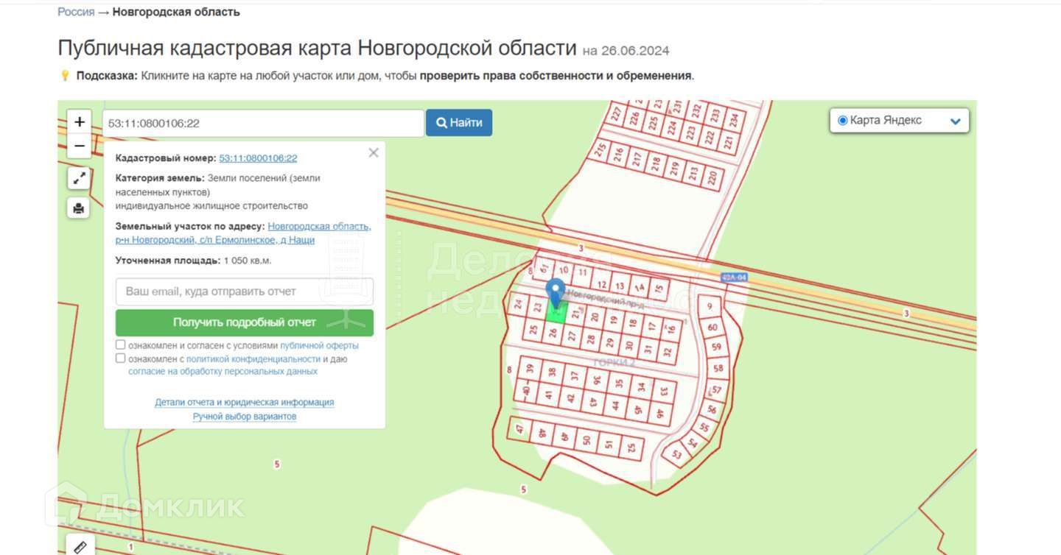The image size is (1061, 555).
Task: Click the Россия breadcrumb link
Action: coord(76,12)
